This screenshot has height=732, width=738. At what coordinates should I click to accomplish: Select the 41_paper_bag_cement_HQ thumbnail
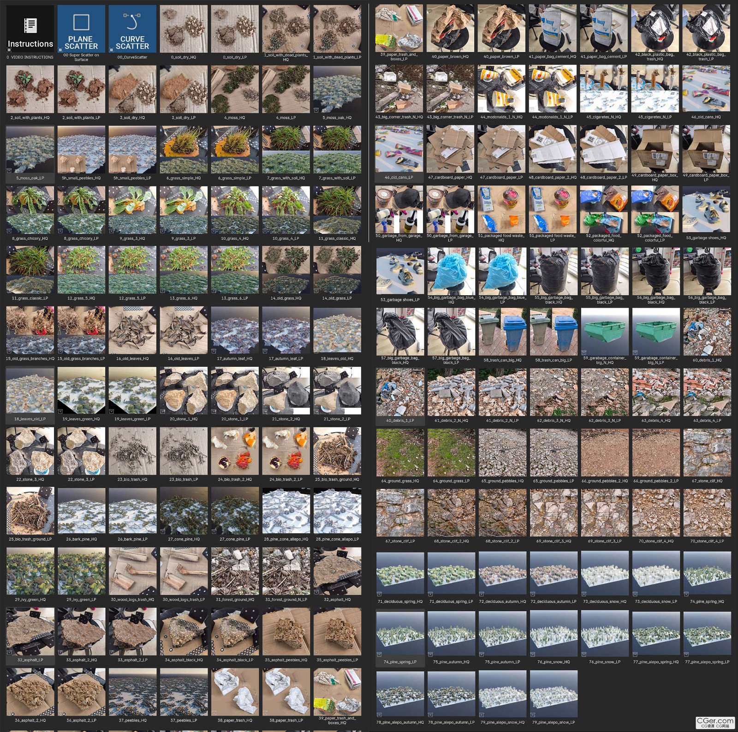point(553,29)
